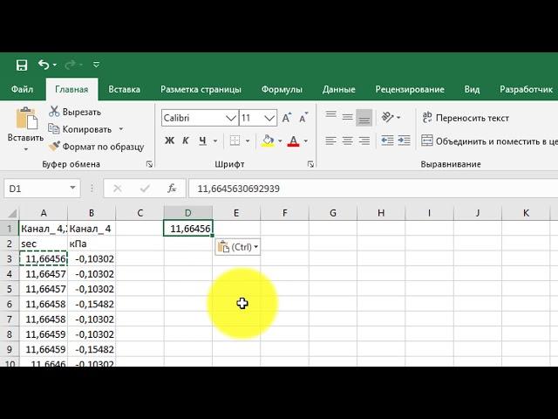558x419 pixels.
Task: Apply the red font color A
Action: click(x=293, y=141)
